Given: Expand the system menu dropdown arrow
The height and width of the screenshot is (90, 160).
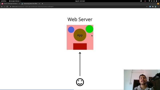Looking at the screenshot, I should click(158, 1).
